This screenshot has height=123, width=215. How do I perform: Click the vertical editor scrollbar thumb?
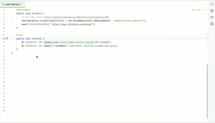207,91
